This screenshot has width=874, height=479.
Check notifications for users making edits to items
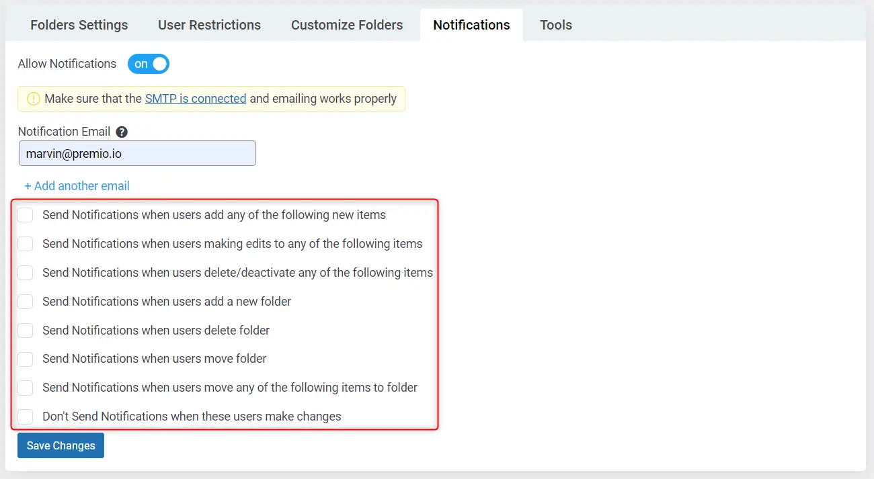(x=26, y=244)
